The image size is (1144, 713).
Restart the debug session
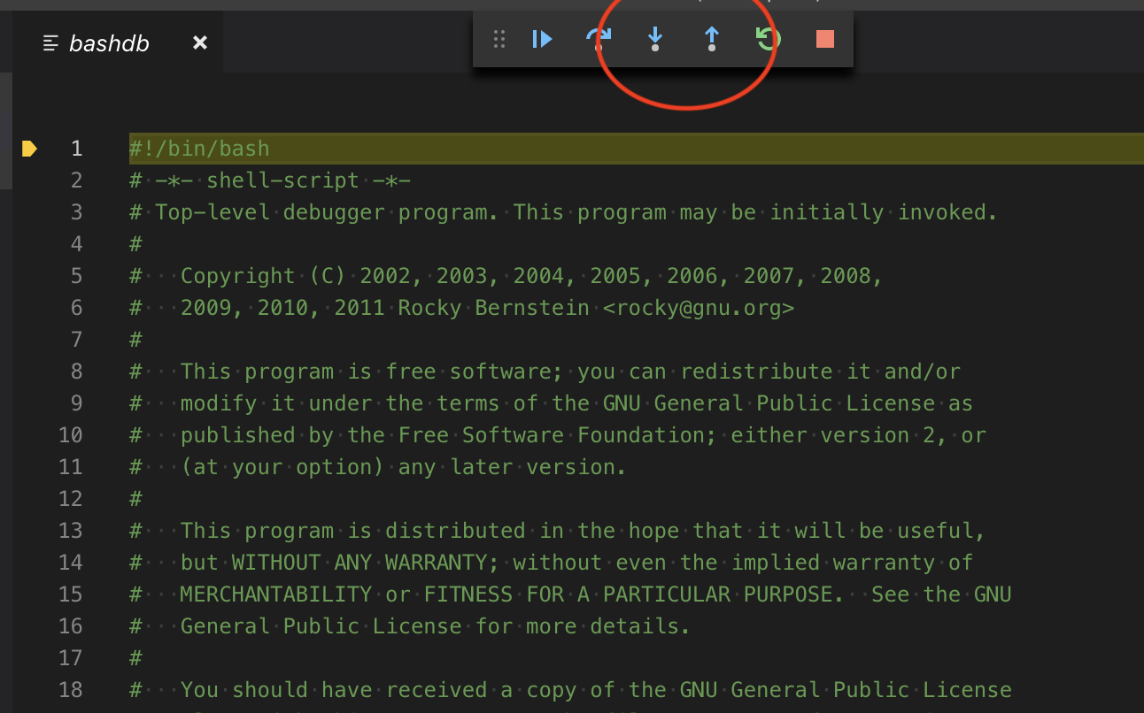(x=768, y=39)
